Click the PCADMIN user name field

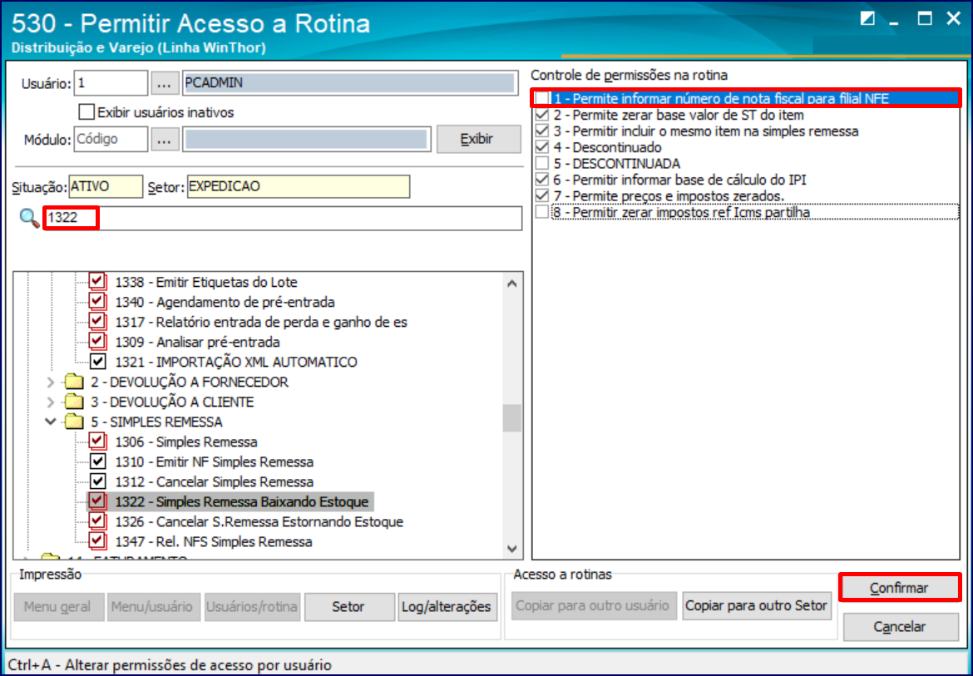pos(349,83)
